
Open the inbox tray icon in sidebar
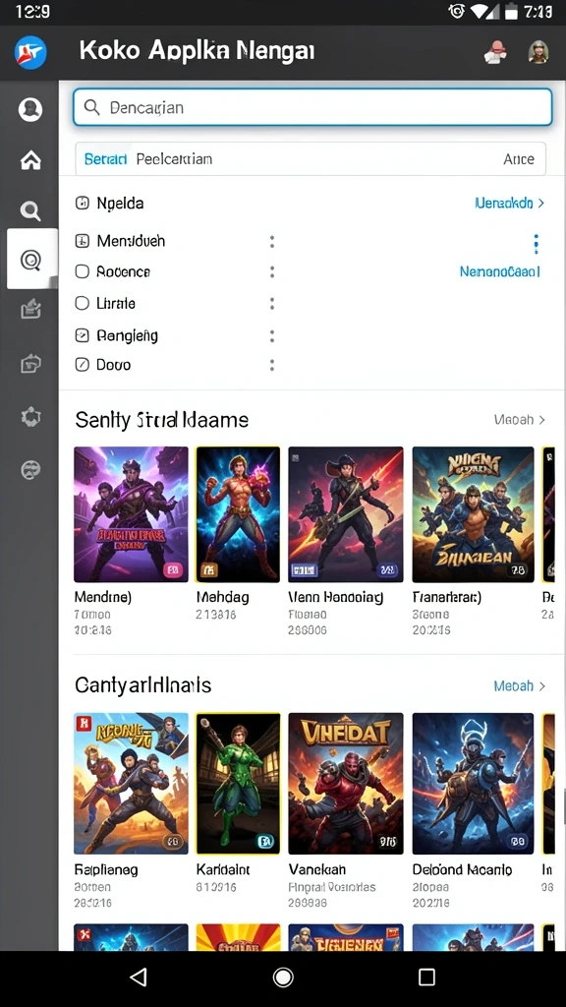(x=30, y=310)
